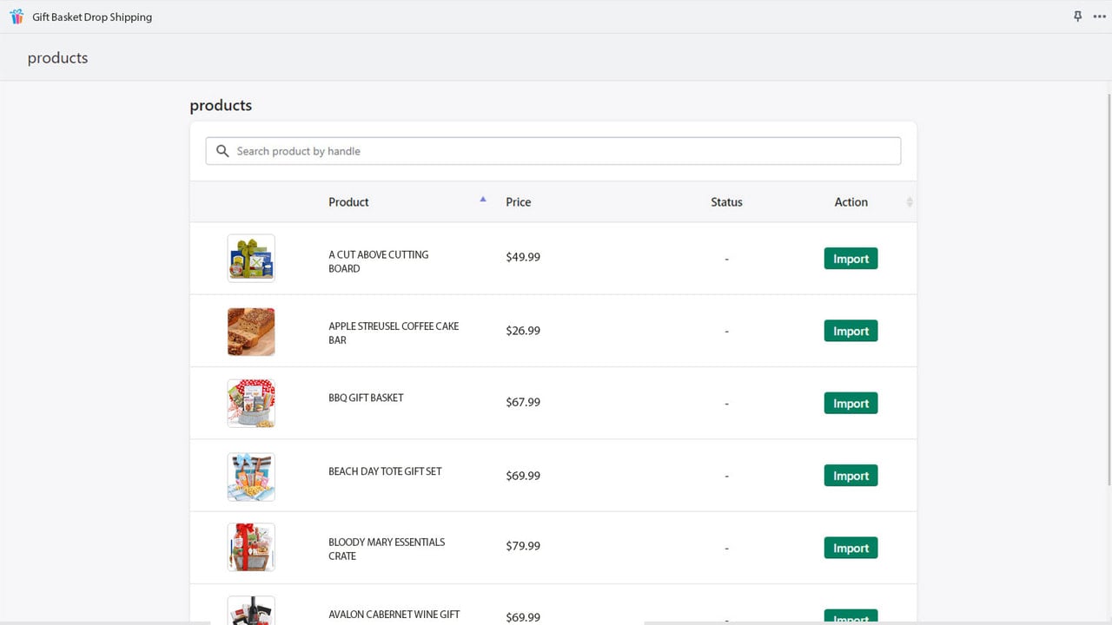Import the BBQ Gift Basket
This screenshot has height=625, width=1112.
[851, 404]
